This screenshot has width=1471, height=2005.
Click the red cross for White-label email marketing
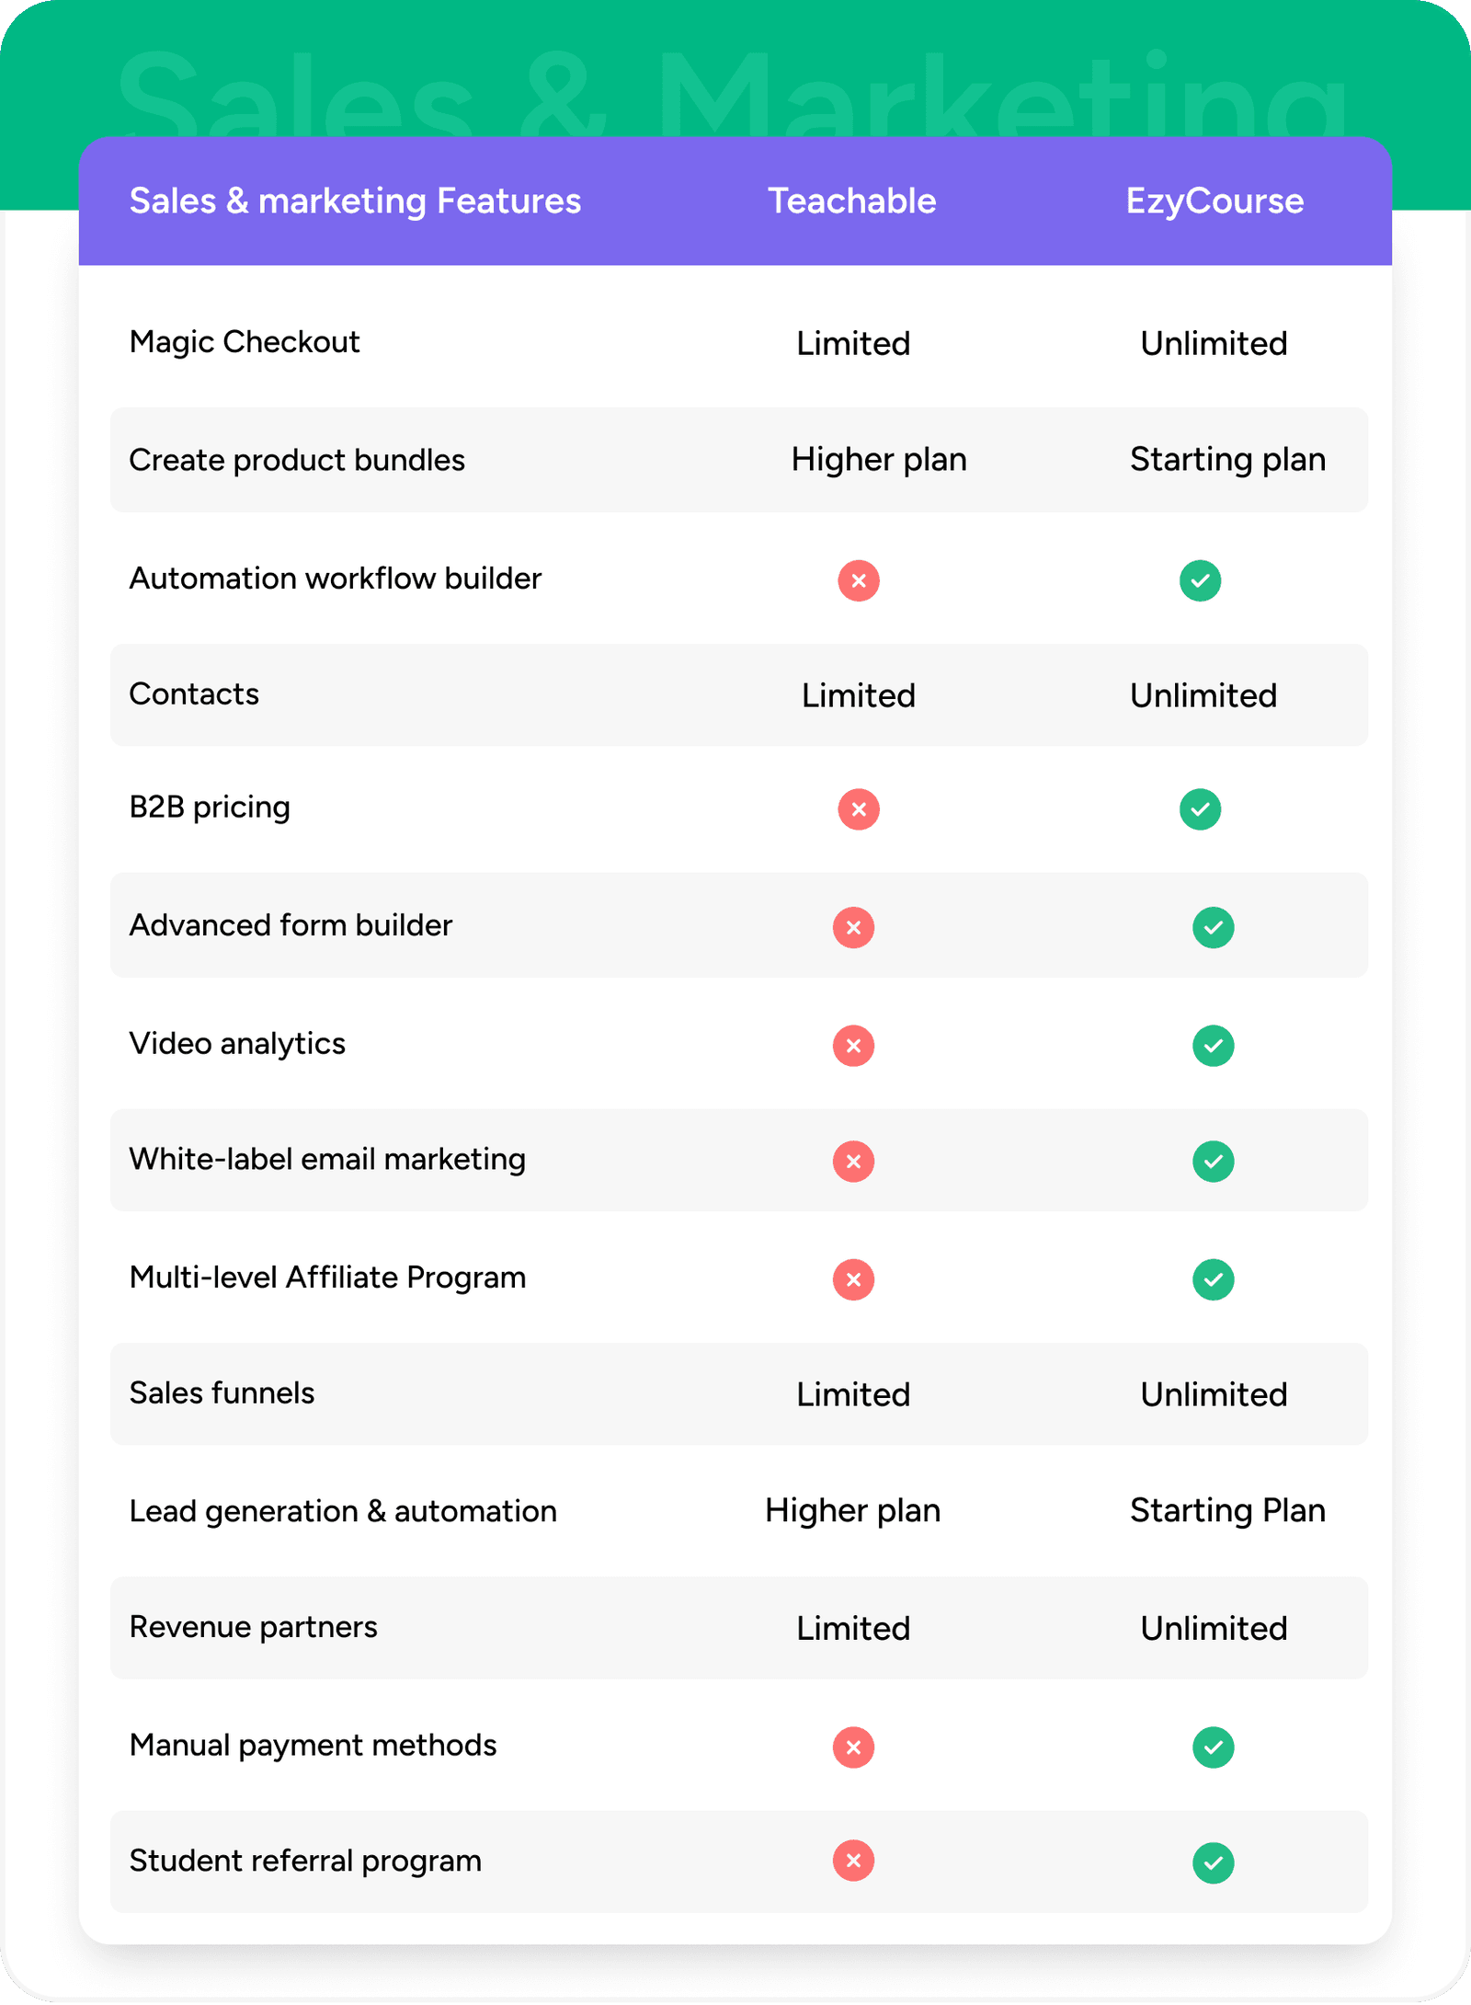853,1161
